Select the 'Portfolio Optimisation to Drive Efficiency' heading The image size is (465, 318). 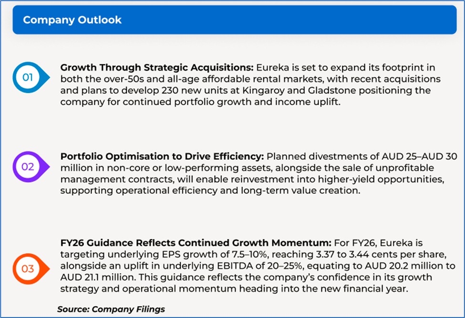coord(162,156)
